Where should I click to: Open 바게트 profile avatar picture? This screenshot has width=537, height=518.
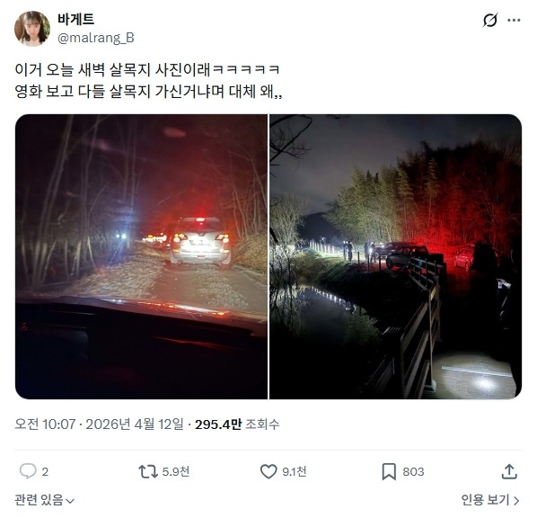tap(32, 29)
